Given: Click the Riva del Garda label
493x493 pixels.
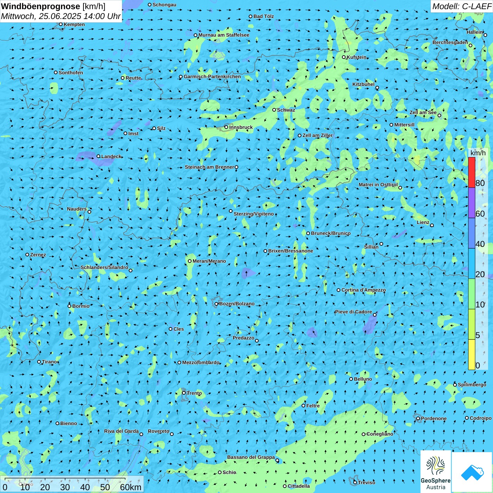Looking at the screenshot, I should [x=121, y=431].
